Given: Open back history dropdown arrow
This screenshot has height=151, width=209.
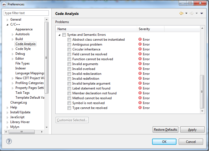Looking at the screenshot, I should (186, 13).
